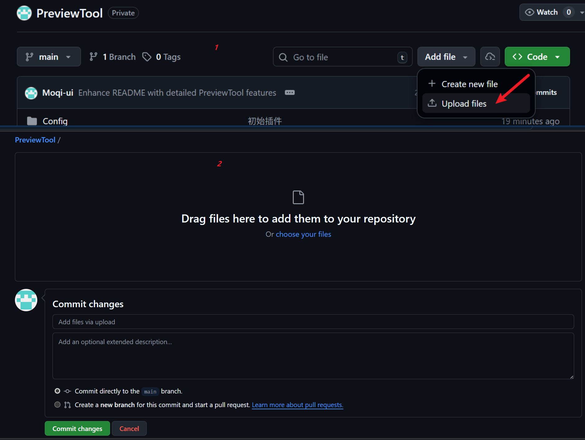Click the Private visibility badge
The height and width of the screenshot is (440, 585).
pos(123,13)
